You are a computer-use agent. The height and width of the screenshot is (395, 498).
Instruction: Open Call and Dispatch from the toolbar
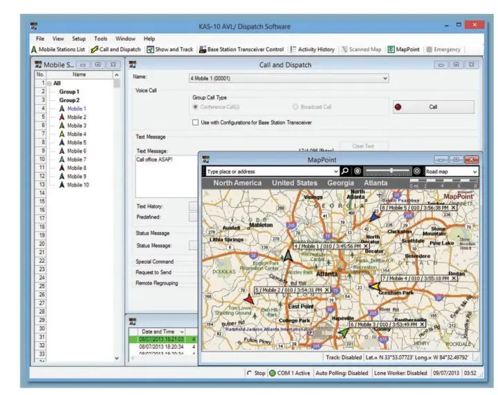point(116,50)
